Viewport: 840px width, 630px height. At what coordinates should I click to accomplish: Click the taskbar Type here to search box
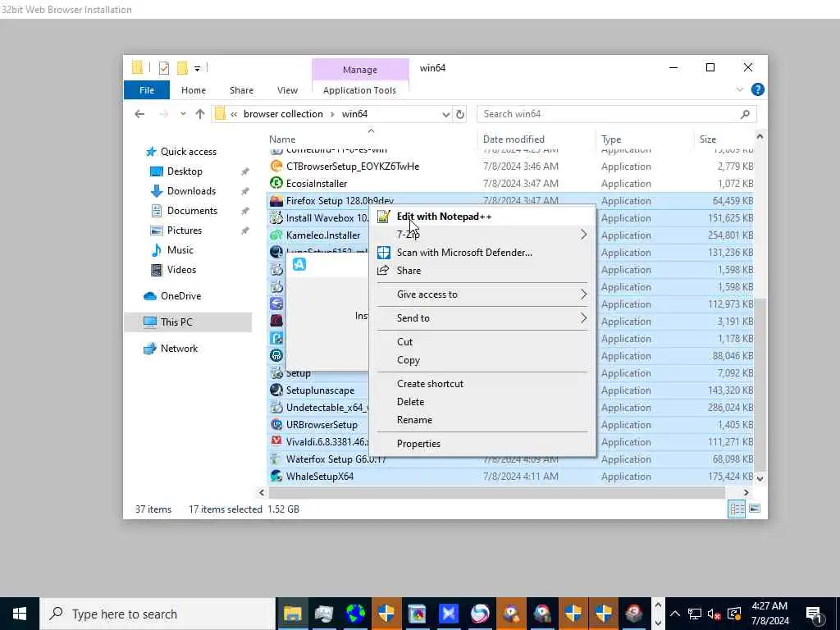(x=157, y=614)
